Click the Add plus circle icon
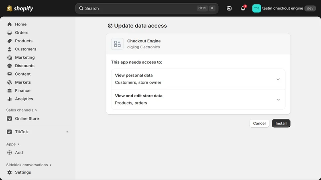This screenshot has width=321, height=180. [9, 153]
